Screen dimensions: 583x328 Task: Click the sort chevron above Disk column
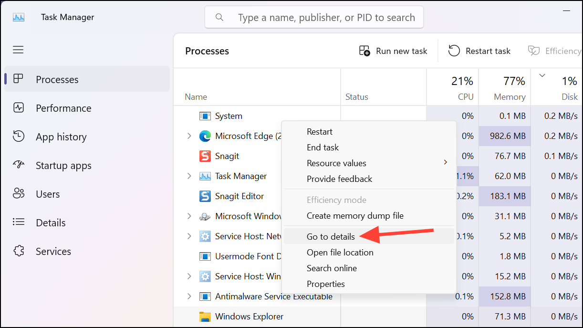[x=542, y=75]
